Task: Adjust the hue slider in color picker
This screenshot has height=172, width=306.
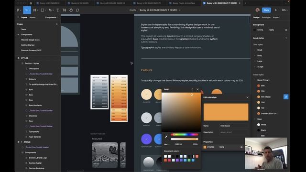Action: (185, 135)
